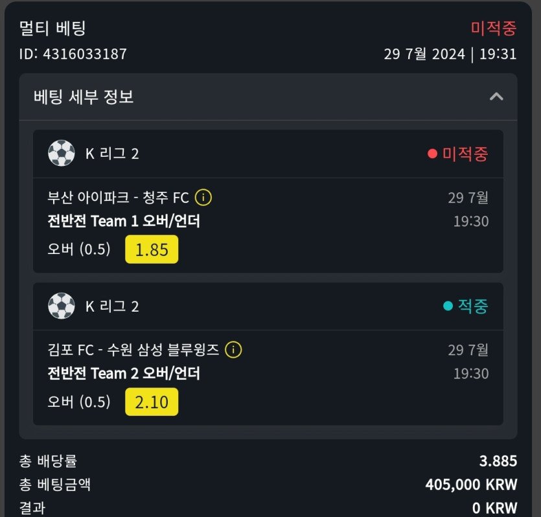This screenshot has width=541, height=517.
Task: Click the total stake 405,000 KRW value
Action: 471,485
